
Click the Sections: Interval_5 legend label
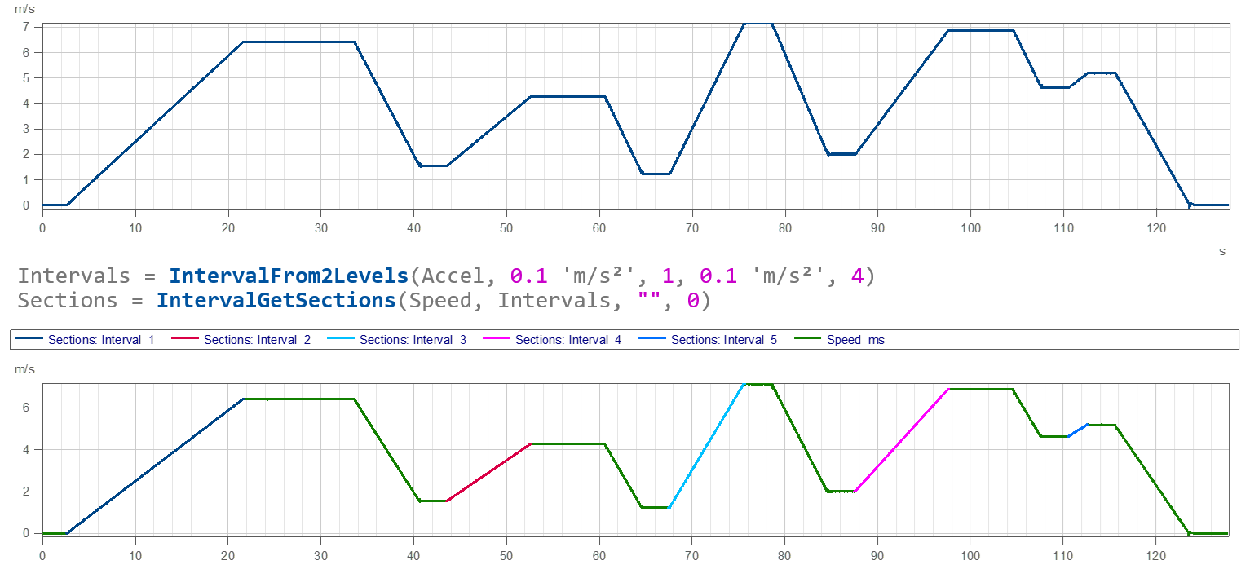pos(724,340)
